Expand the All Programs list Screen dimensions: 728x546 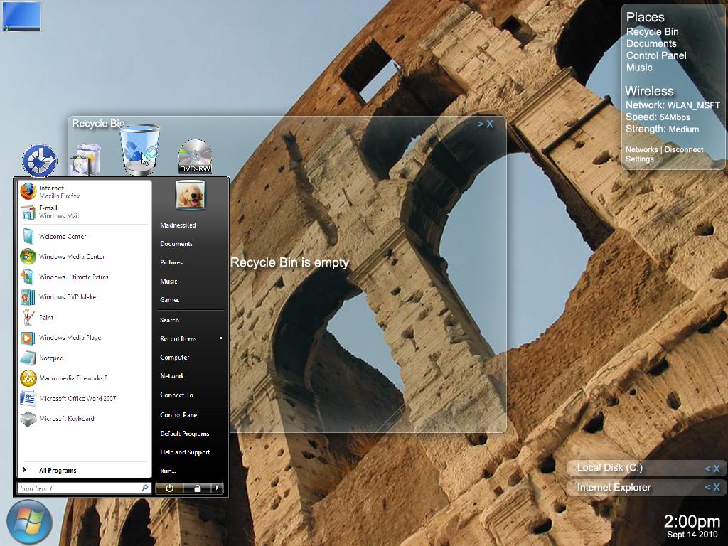pos(57,471)
